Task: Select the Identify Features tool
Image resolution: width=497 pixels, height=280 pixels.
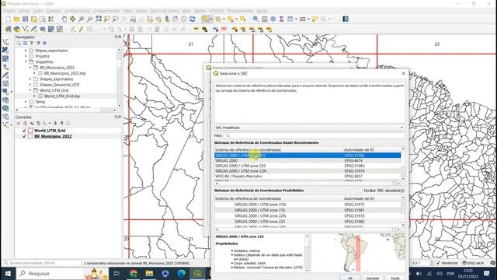Action: [255, 19]
